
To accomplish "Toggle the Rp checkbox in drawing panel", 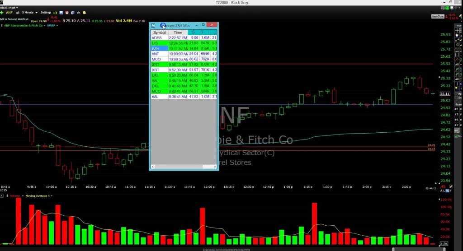I will pyautogui.click(x=456, y=93).
